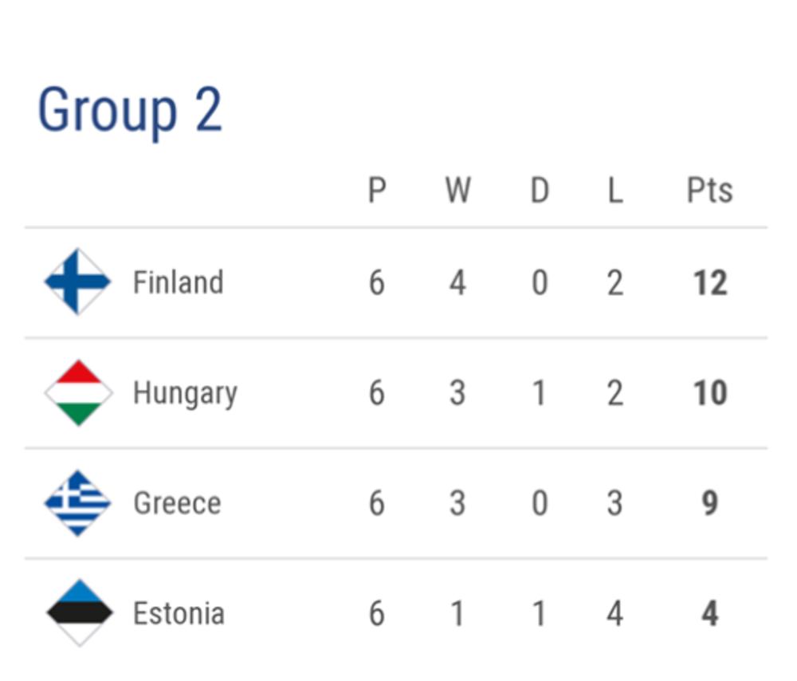The image size is (797, 681).
Task: Click Hungary's 10 points value
Action: point(709,393)
